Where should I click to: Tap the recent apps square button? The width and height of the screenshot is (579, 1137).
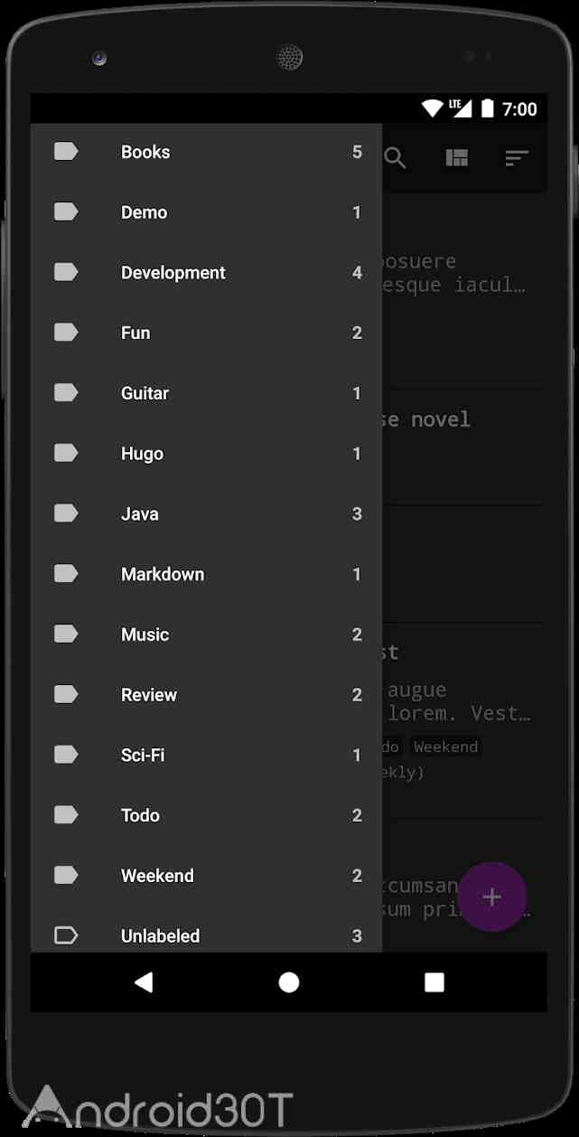tap(434, 982)
